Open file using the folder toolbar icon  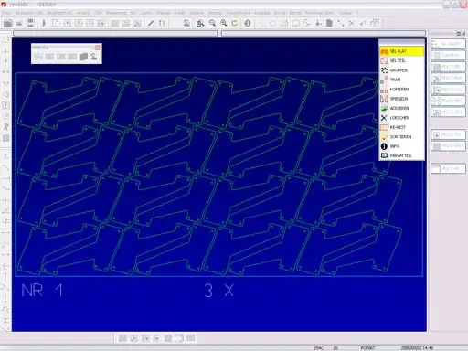coord(19,23)
